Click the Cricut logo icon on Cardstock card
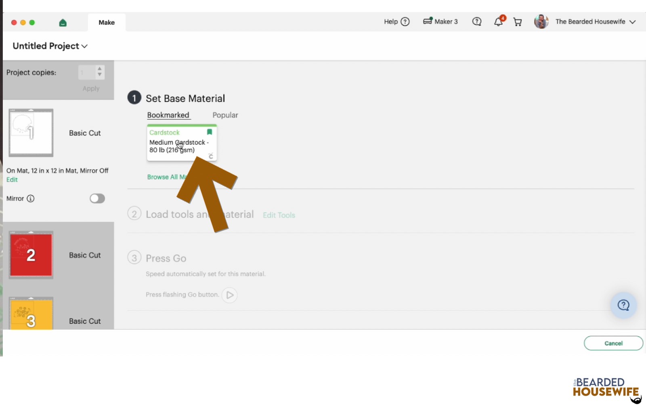This screenshot has width=646, height=411. tap(210, 156)
